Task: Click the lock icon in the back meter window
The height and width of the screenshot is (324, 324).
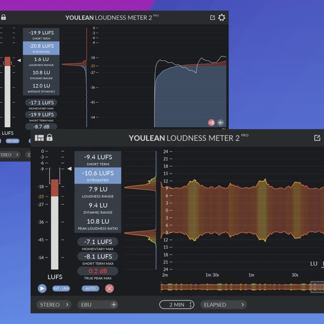Action: [3, 17]
